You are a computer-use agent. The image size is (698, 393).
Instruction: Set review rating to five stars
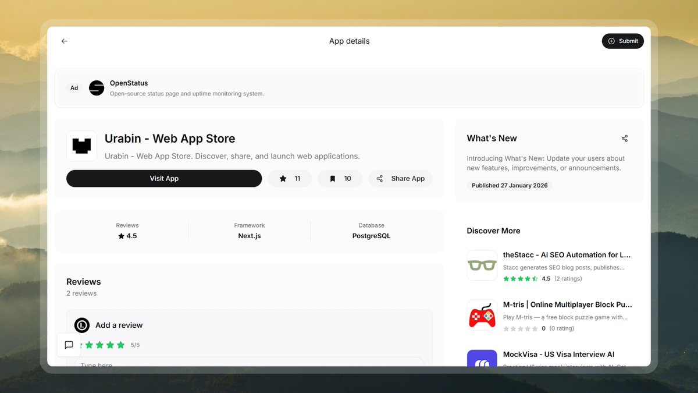click(121, 345)
